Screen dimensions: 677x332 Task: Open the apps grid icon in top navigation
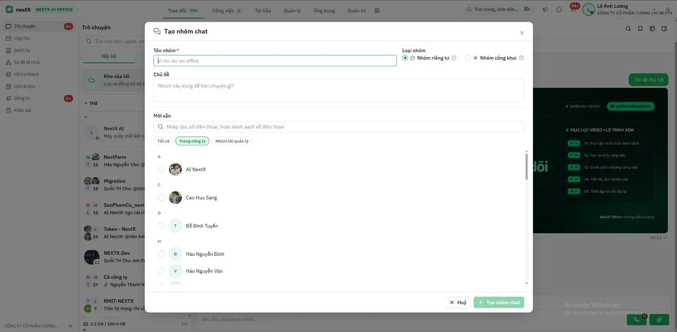click(x=377, y=10)
